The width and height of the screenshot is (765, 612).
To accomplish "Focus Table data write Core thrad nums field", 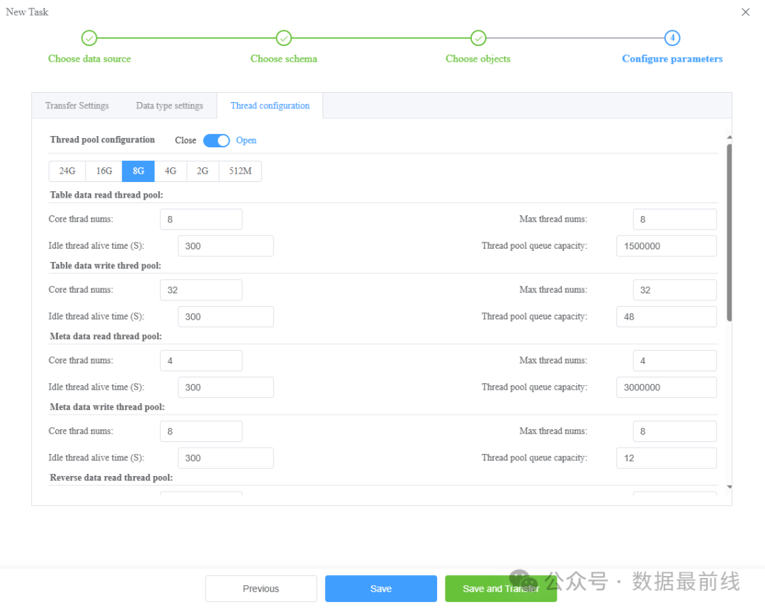I will pos(201,290).
